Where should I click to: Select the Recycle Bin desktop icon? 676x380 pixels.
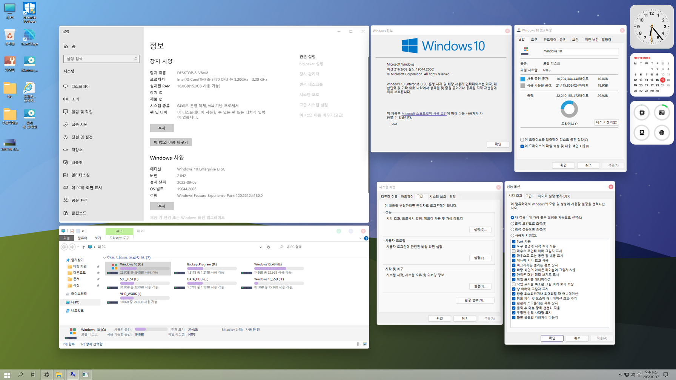10,38
